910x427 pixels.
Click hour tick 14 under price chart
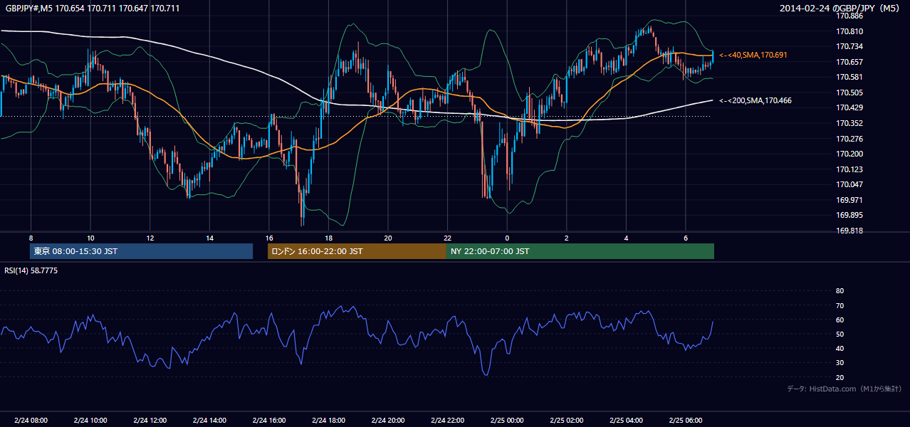(x=209, y=238)
